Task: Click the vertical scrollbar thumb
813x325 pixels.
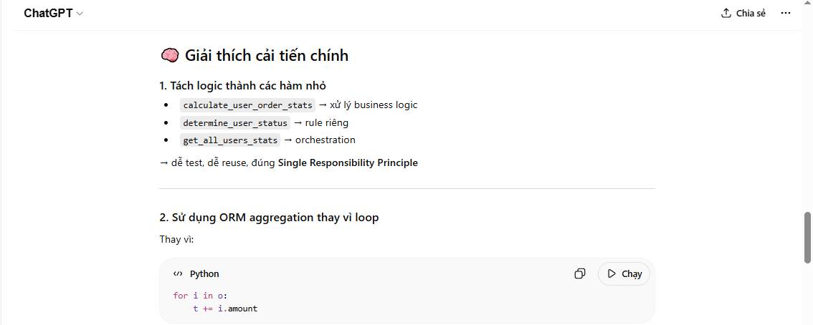Action: pos(808,238)
